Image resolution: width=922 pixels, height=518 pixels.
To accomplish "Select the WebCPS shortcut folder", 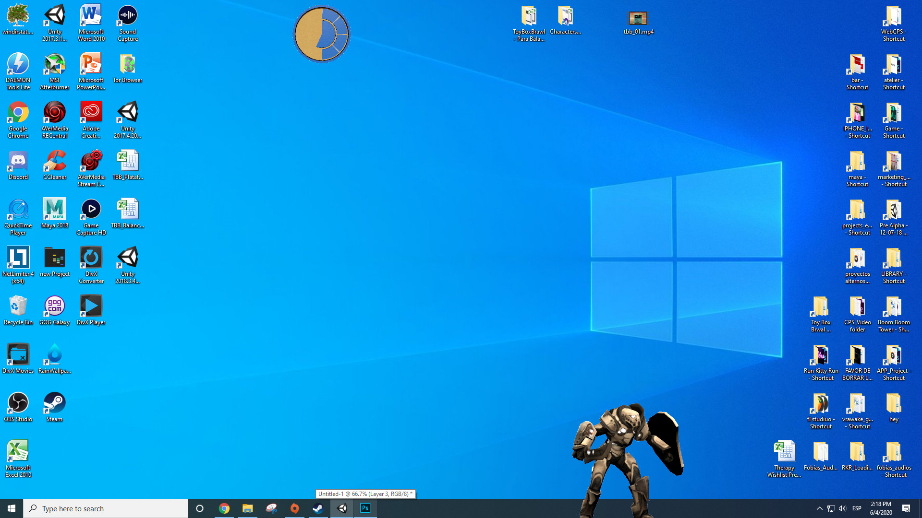I will pos(894,23).
